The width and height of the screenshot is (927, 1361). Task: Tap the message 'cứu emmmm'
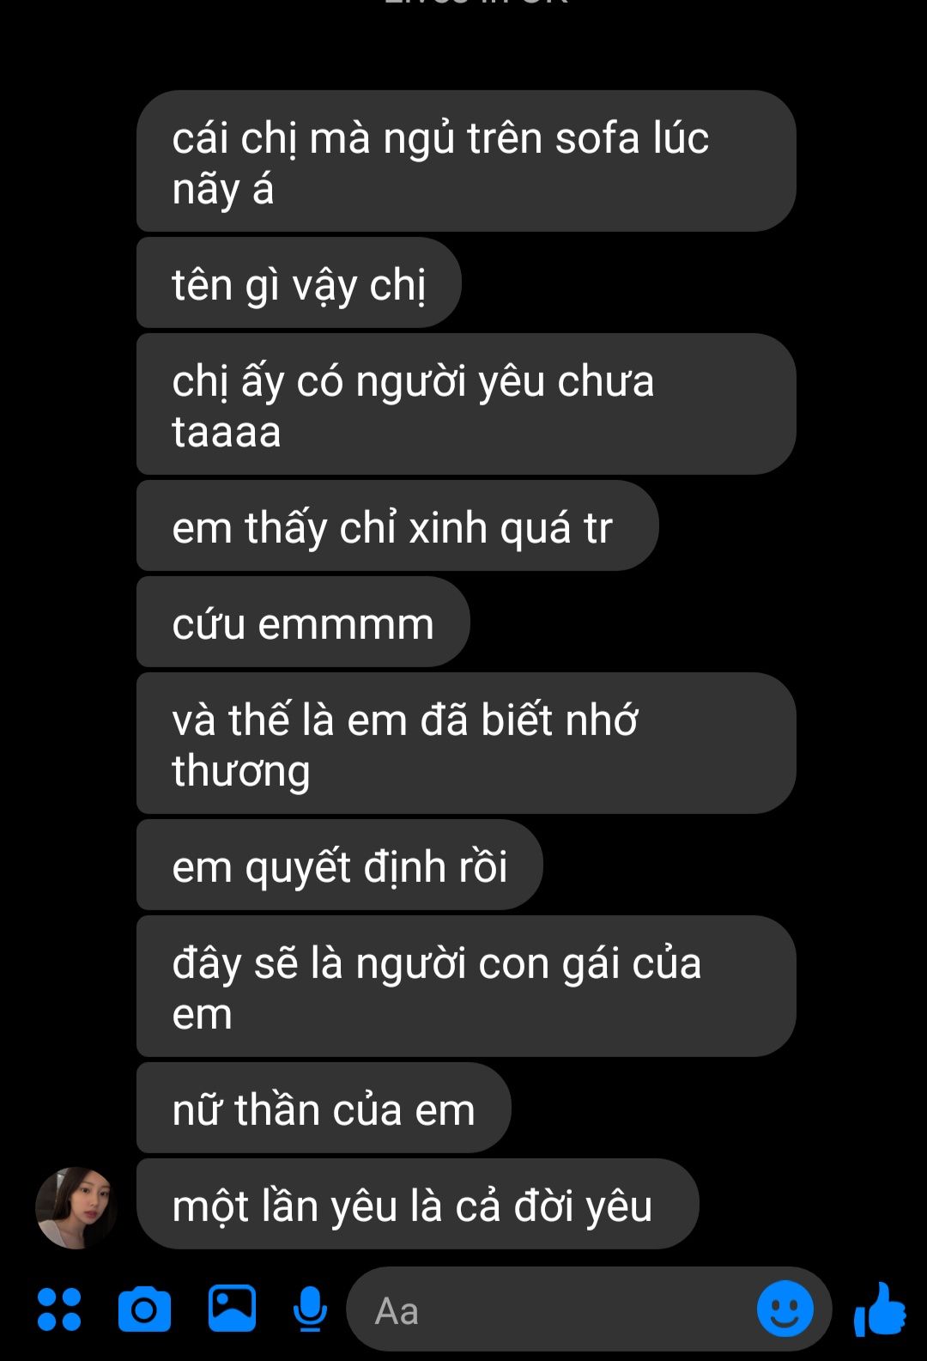pos(303,623)
